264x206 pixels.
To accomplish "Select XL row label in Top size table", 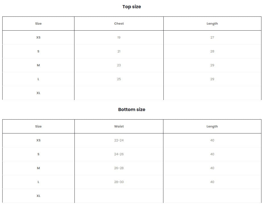I will coord(38,93).
